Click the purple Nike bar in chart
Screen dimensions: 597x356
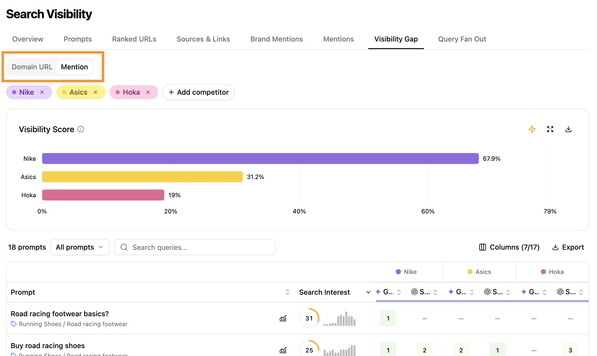tap(260, 159)
